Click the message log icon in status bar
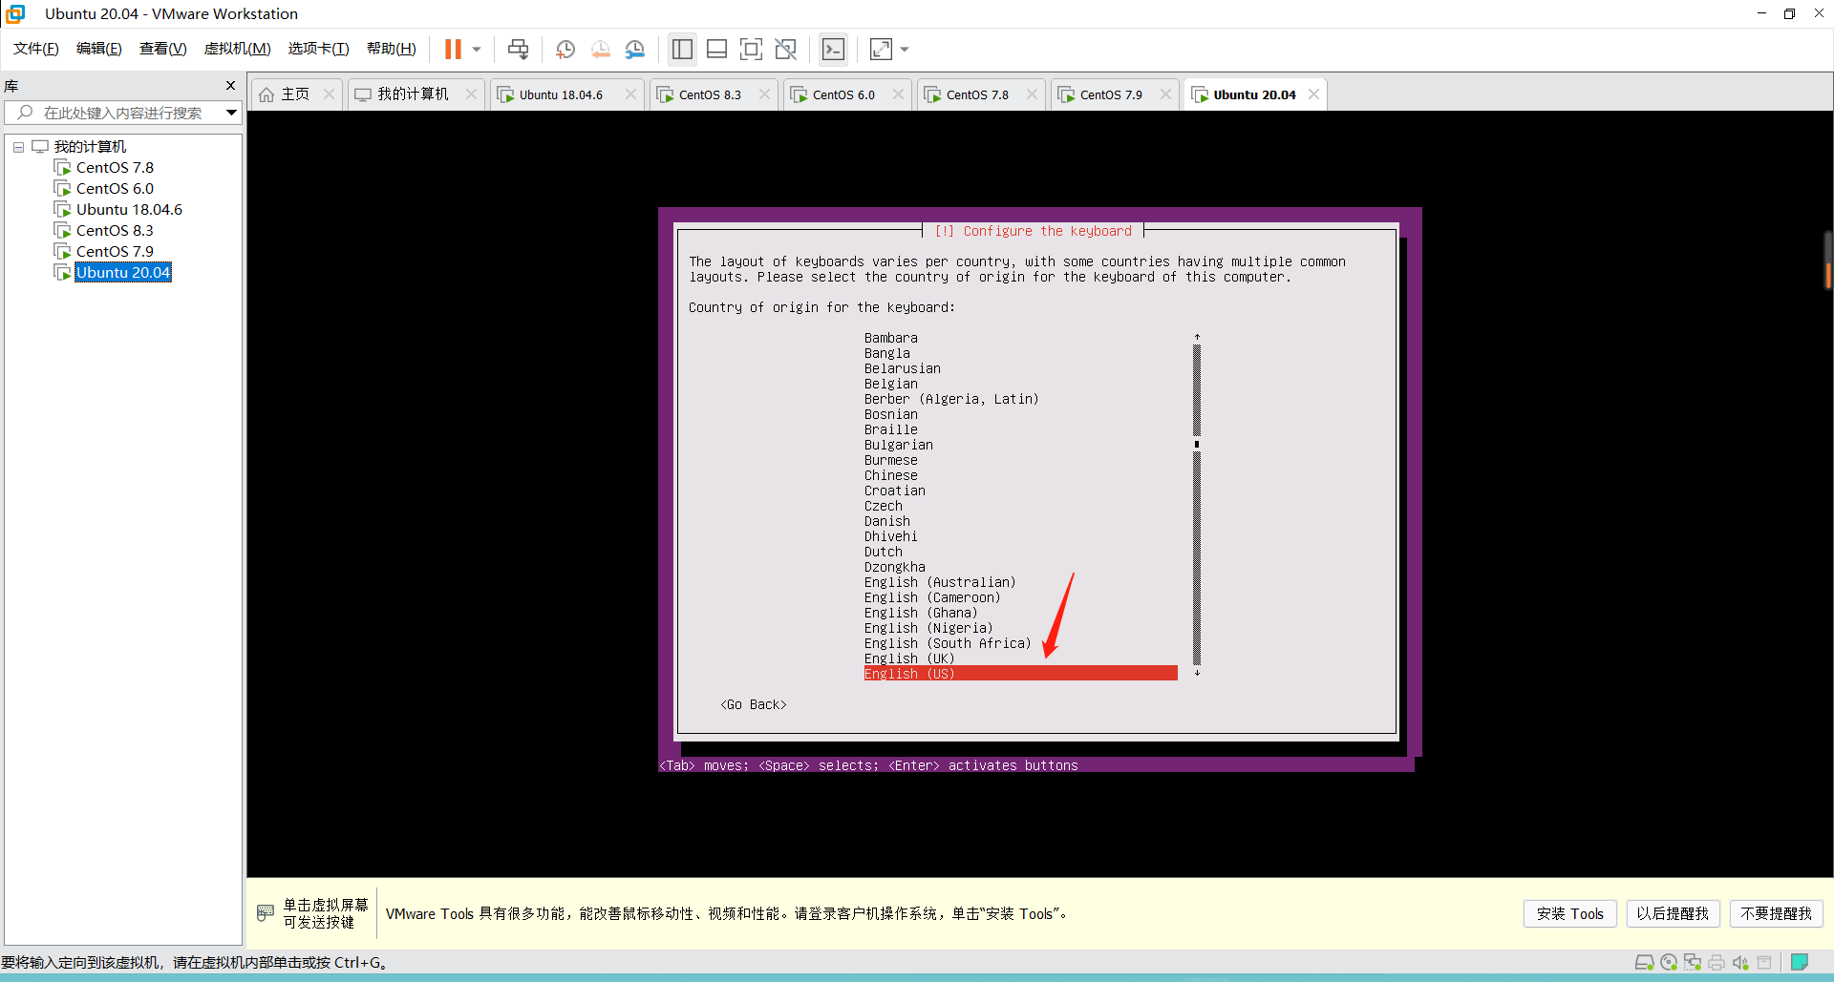The width and height of the screenshot is (1834, 982). pyautogui.click(x=1764, y=962)
